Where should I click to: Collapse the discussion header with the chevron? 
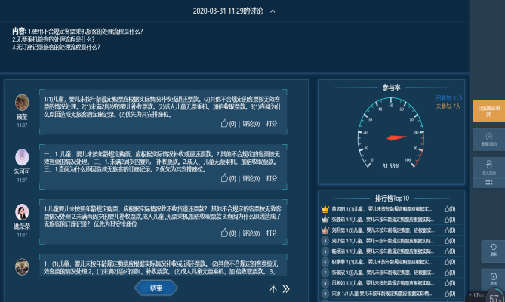[273, 11]
